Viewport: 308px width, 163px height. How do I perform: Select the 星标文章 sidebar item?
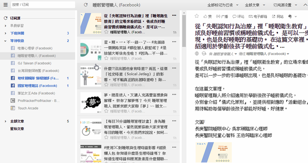point(17,129)
